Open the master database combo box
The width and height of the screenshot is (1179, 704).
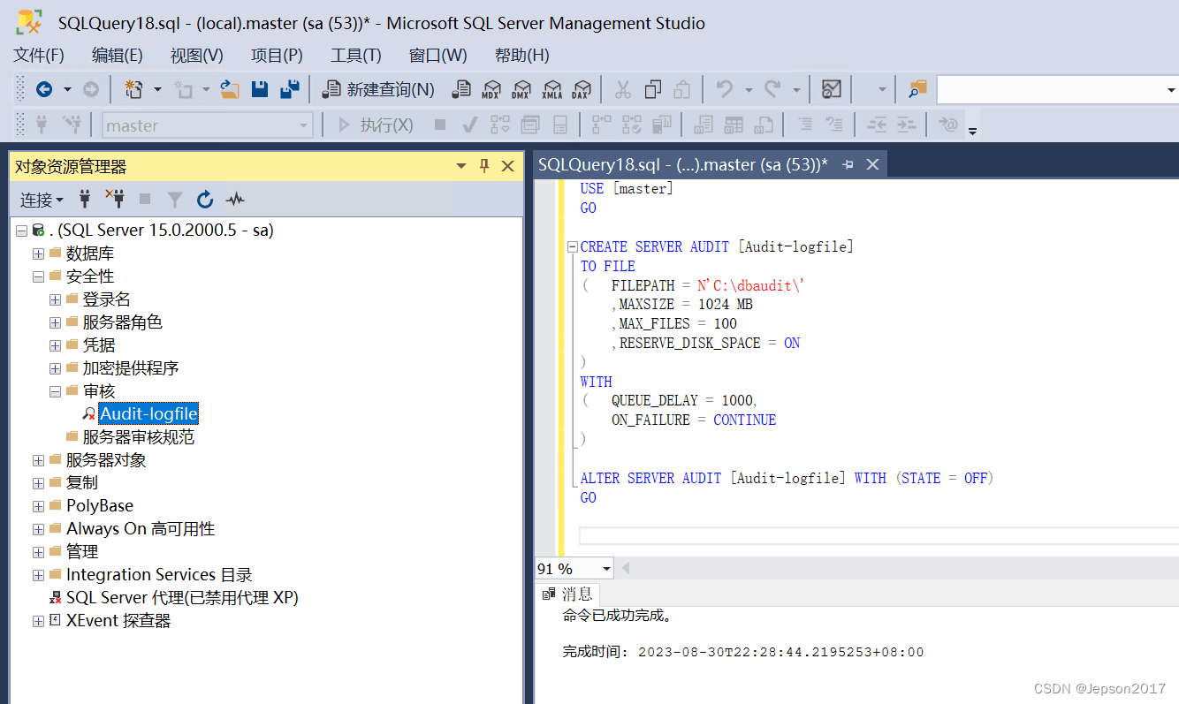click(208, 125)
